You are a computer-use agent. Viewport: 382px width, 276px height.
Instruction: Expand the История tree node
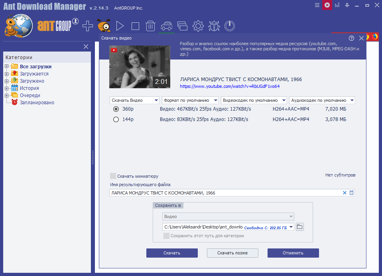[x=6, y=88]
